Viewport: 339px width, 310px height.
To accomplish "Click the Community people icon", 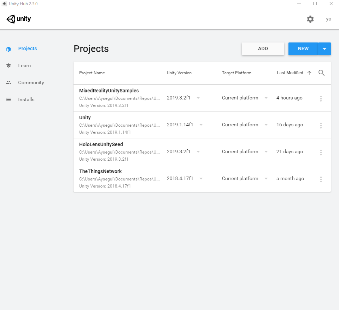I will point(8,82).
